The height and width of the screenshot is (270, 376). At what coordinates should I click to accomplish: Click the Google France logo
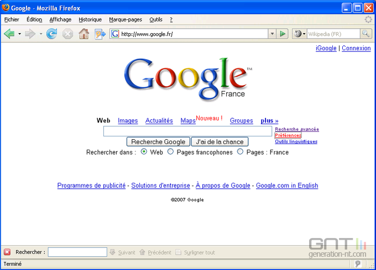pos(188,79)
